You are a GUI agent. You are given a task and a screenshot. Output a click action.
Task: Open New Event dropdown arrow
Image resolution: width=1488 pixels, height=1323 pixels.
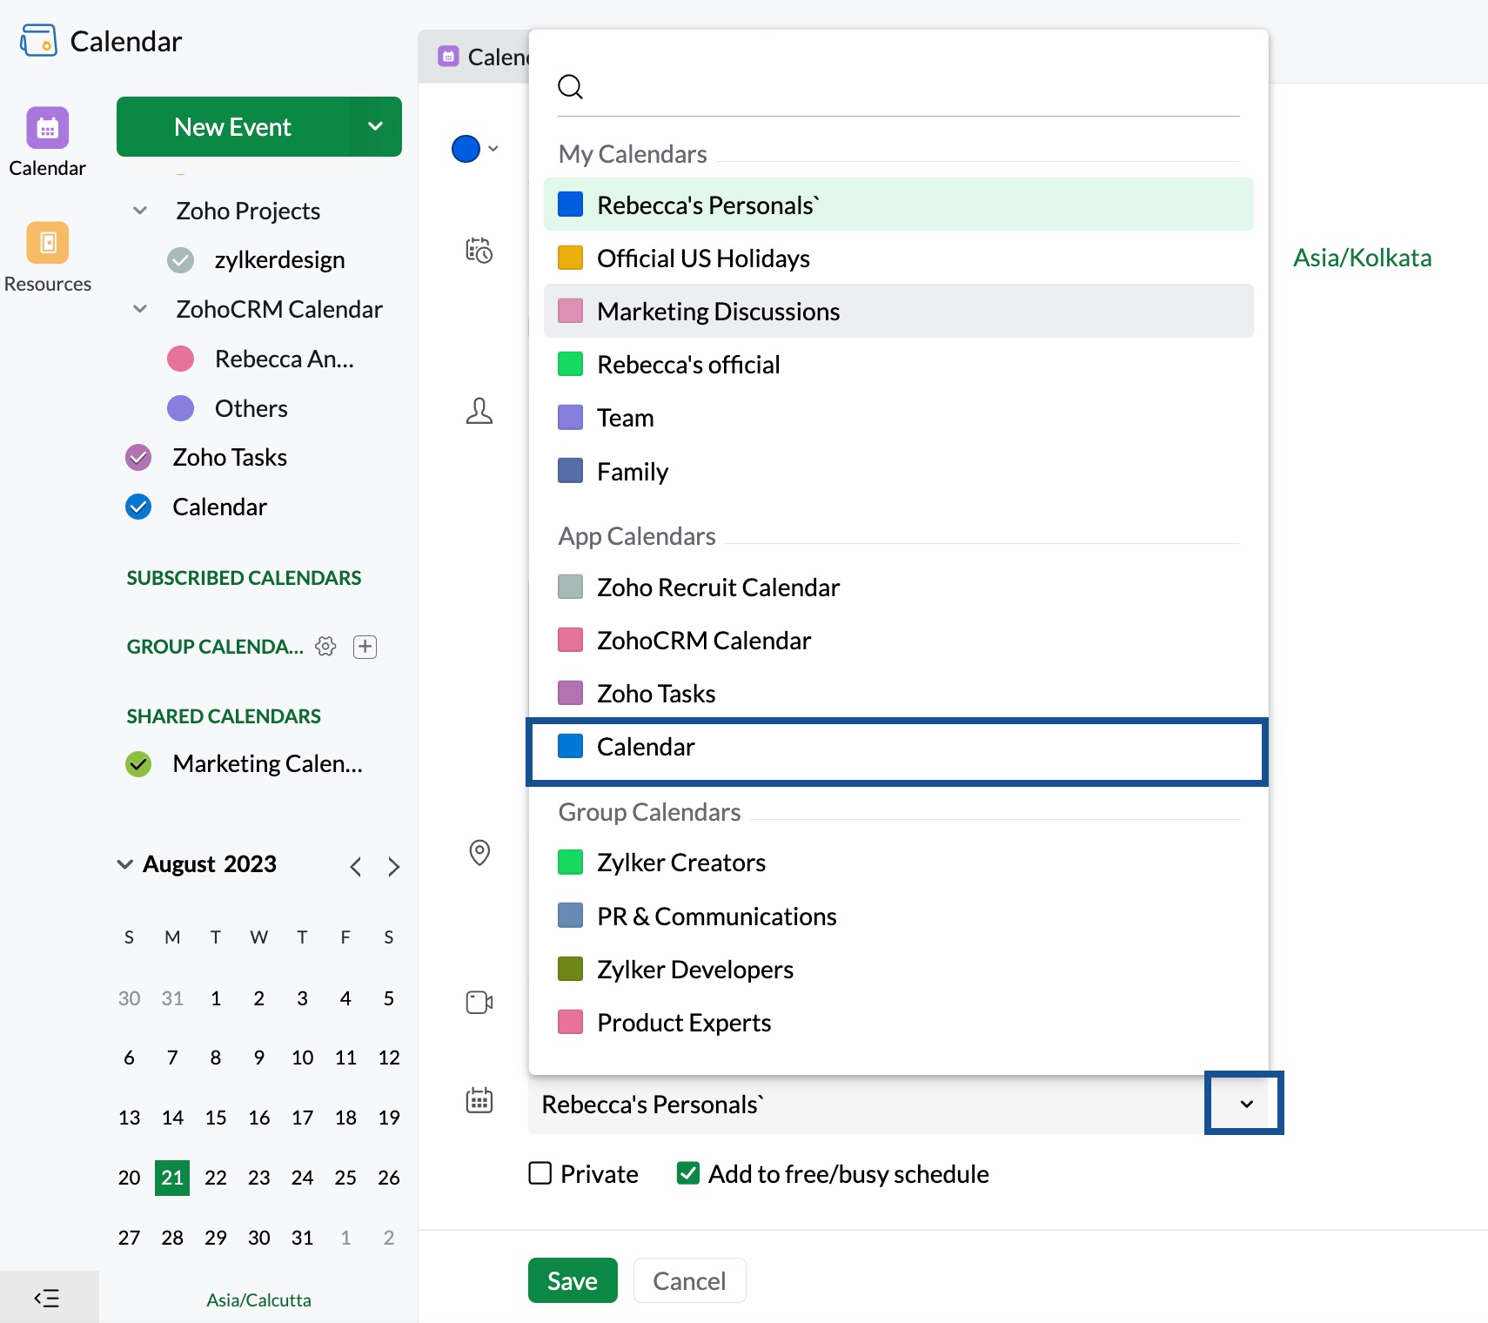click(376, 126)
